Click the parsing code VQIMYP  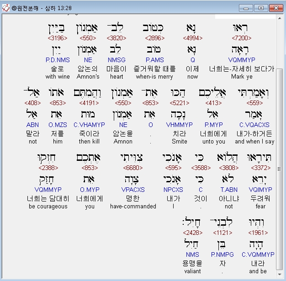pyautogui.click(x=260, y=190)
